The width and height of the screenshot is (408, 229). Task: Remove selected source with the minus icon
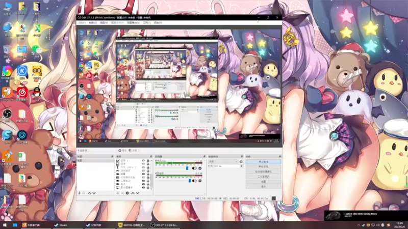tap(122, 193)
